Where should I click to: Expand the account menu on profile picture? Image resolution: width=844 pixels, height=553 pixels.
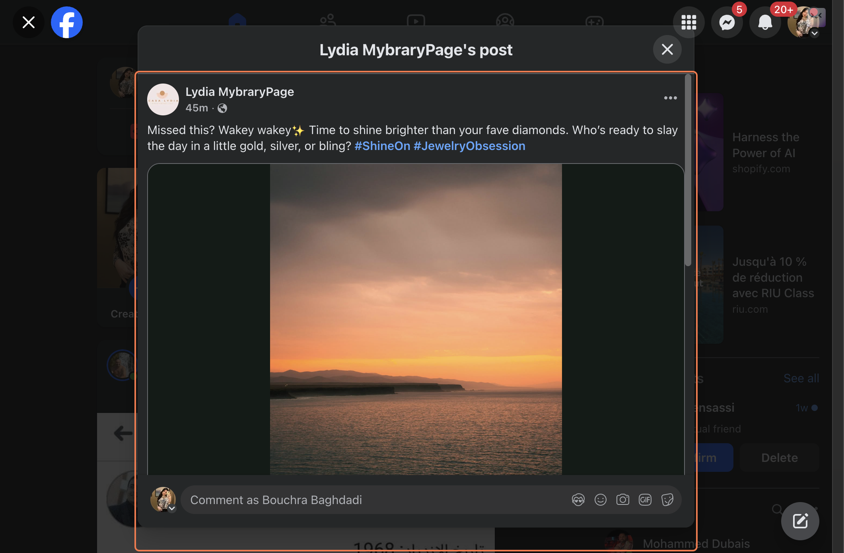point(814,33)
